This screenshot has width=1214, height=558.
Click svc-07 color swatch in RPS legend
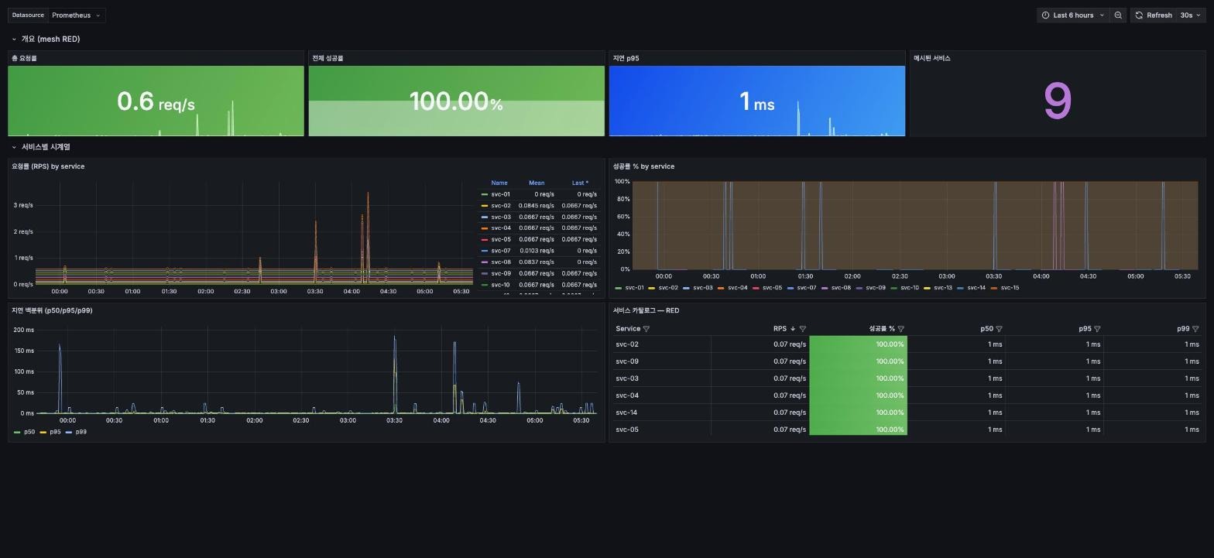485,251
